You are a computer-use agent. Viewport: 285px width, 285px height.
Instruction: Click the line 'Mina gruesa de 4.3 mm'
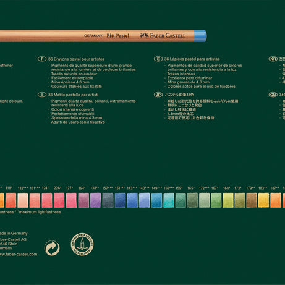189,82
